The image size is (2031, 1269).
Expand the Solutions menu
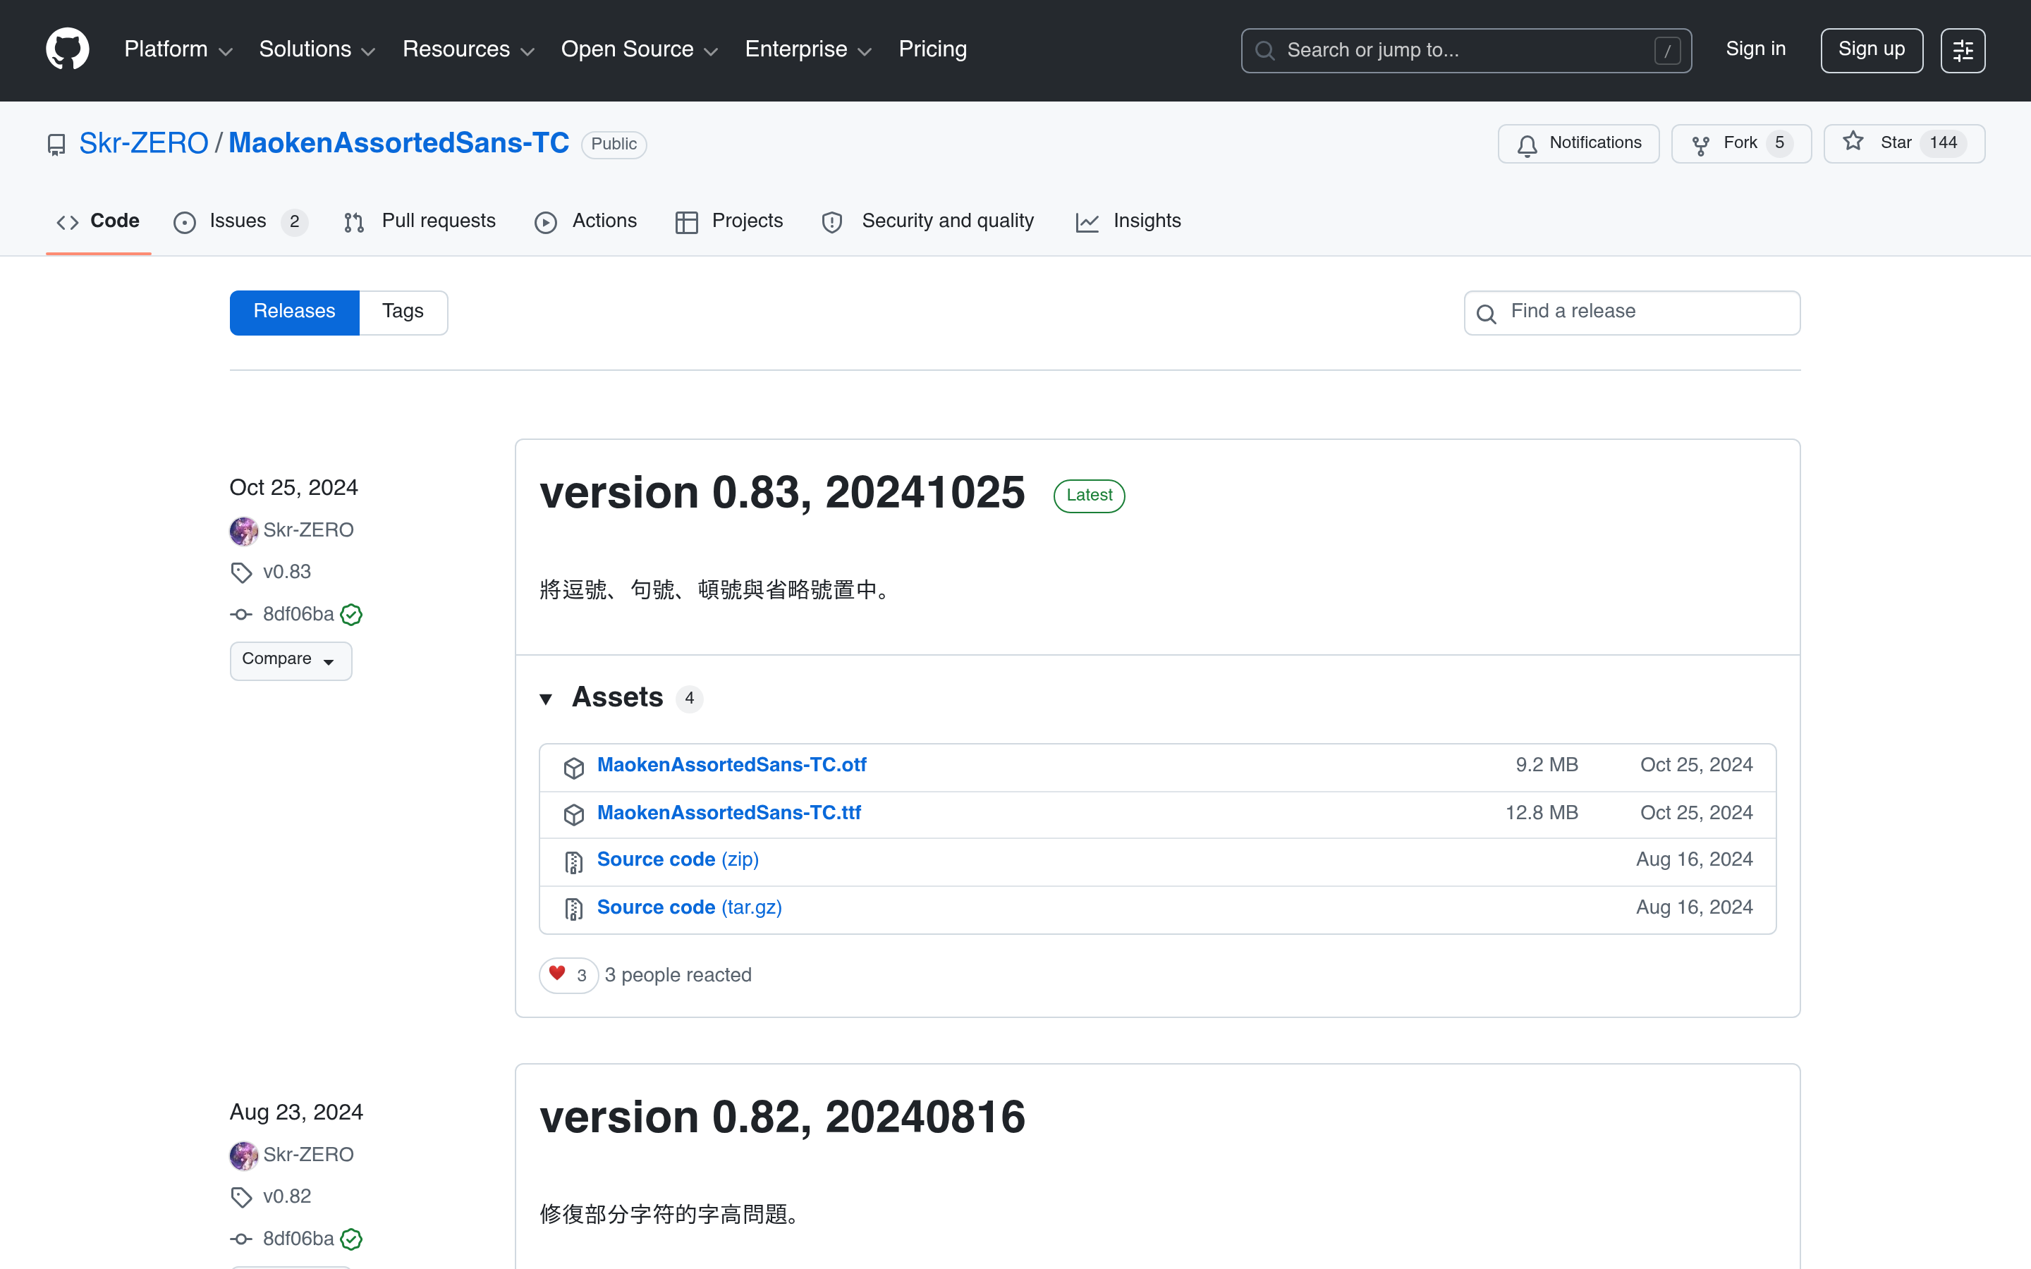click(317, 49)
